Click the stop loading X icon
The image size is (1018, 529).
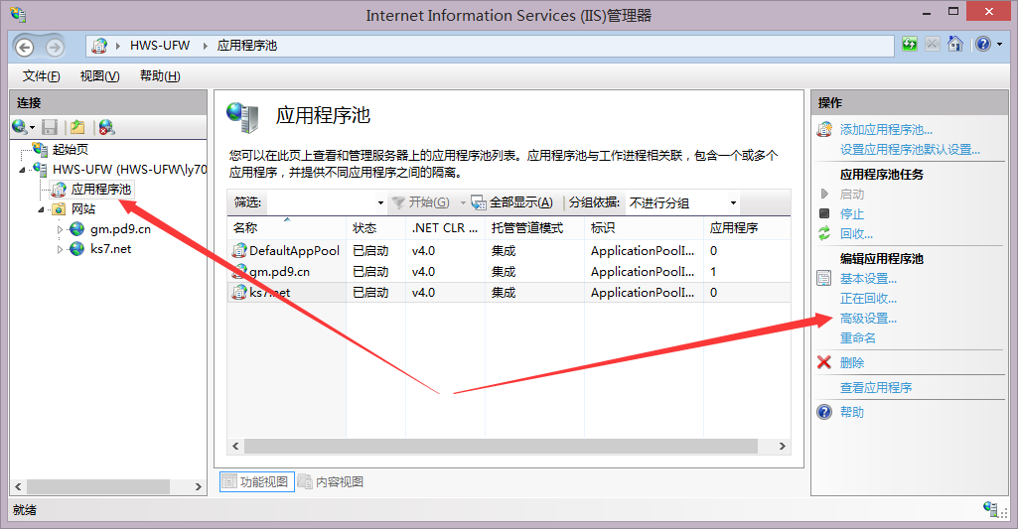coord(933,44)
